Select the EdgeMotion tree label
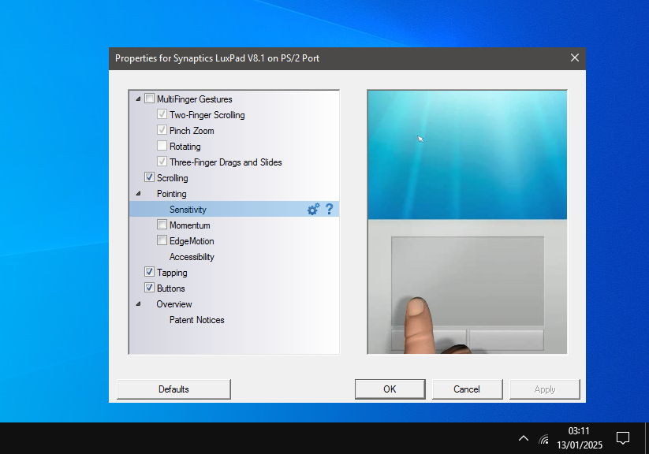The width and height of the screenshot is (649, 454). tap(192, 241)
